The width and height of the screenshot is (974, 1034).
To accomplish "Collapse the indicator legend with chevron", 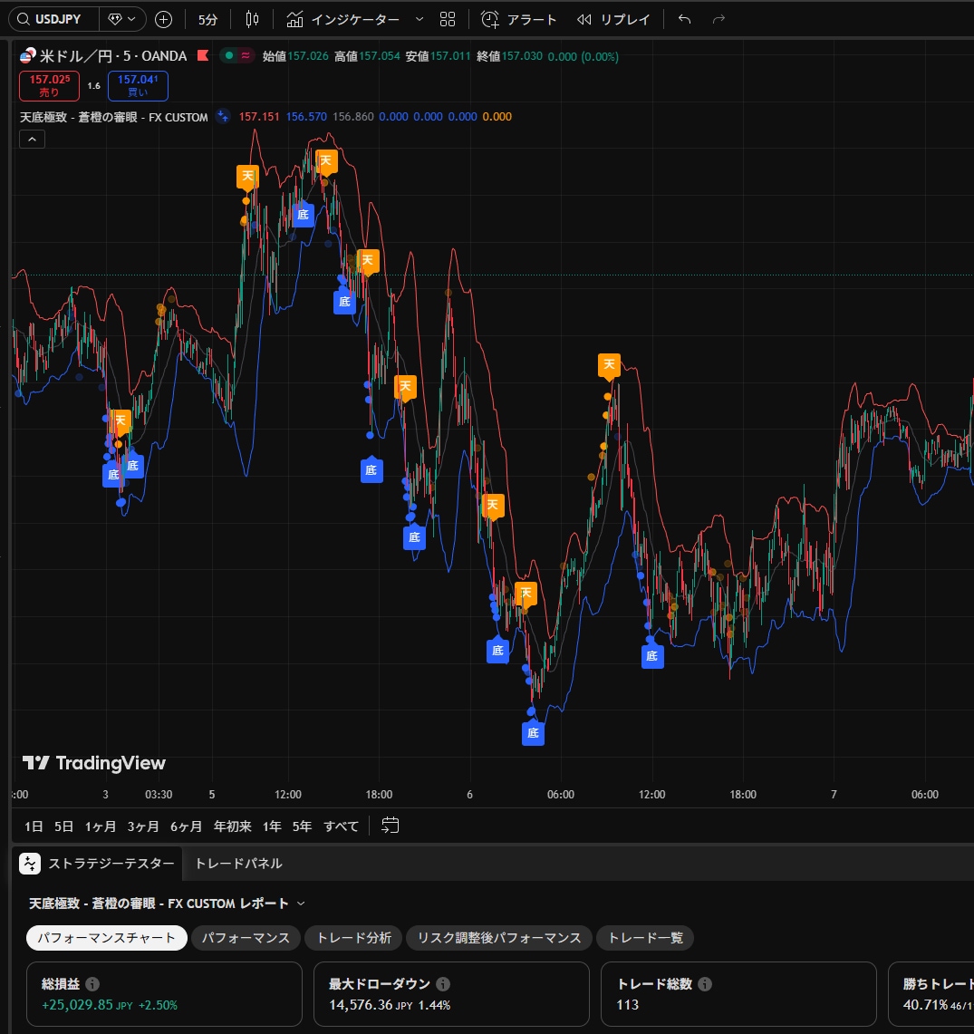I will (x=33, y=140).
